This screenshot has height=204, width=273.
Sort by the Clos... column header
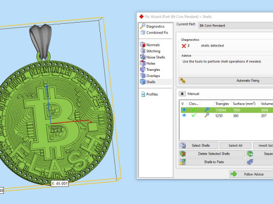coord(193,104)
